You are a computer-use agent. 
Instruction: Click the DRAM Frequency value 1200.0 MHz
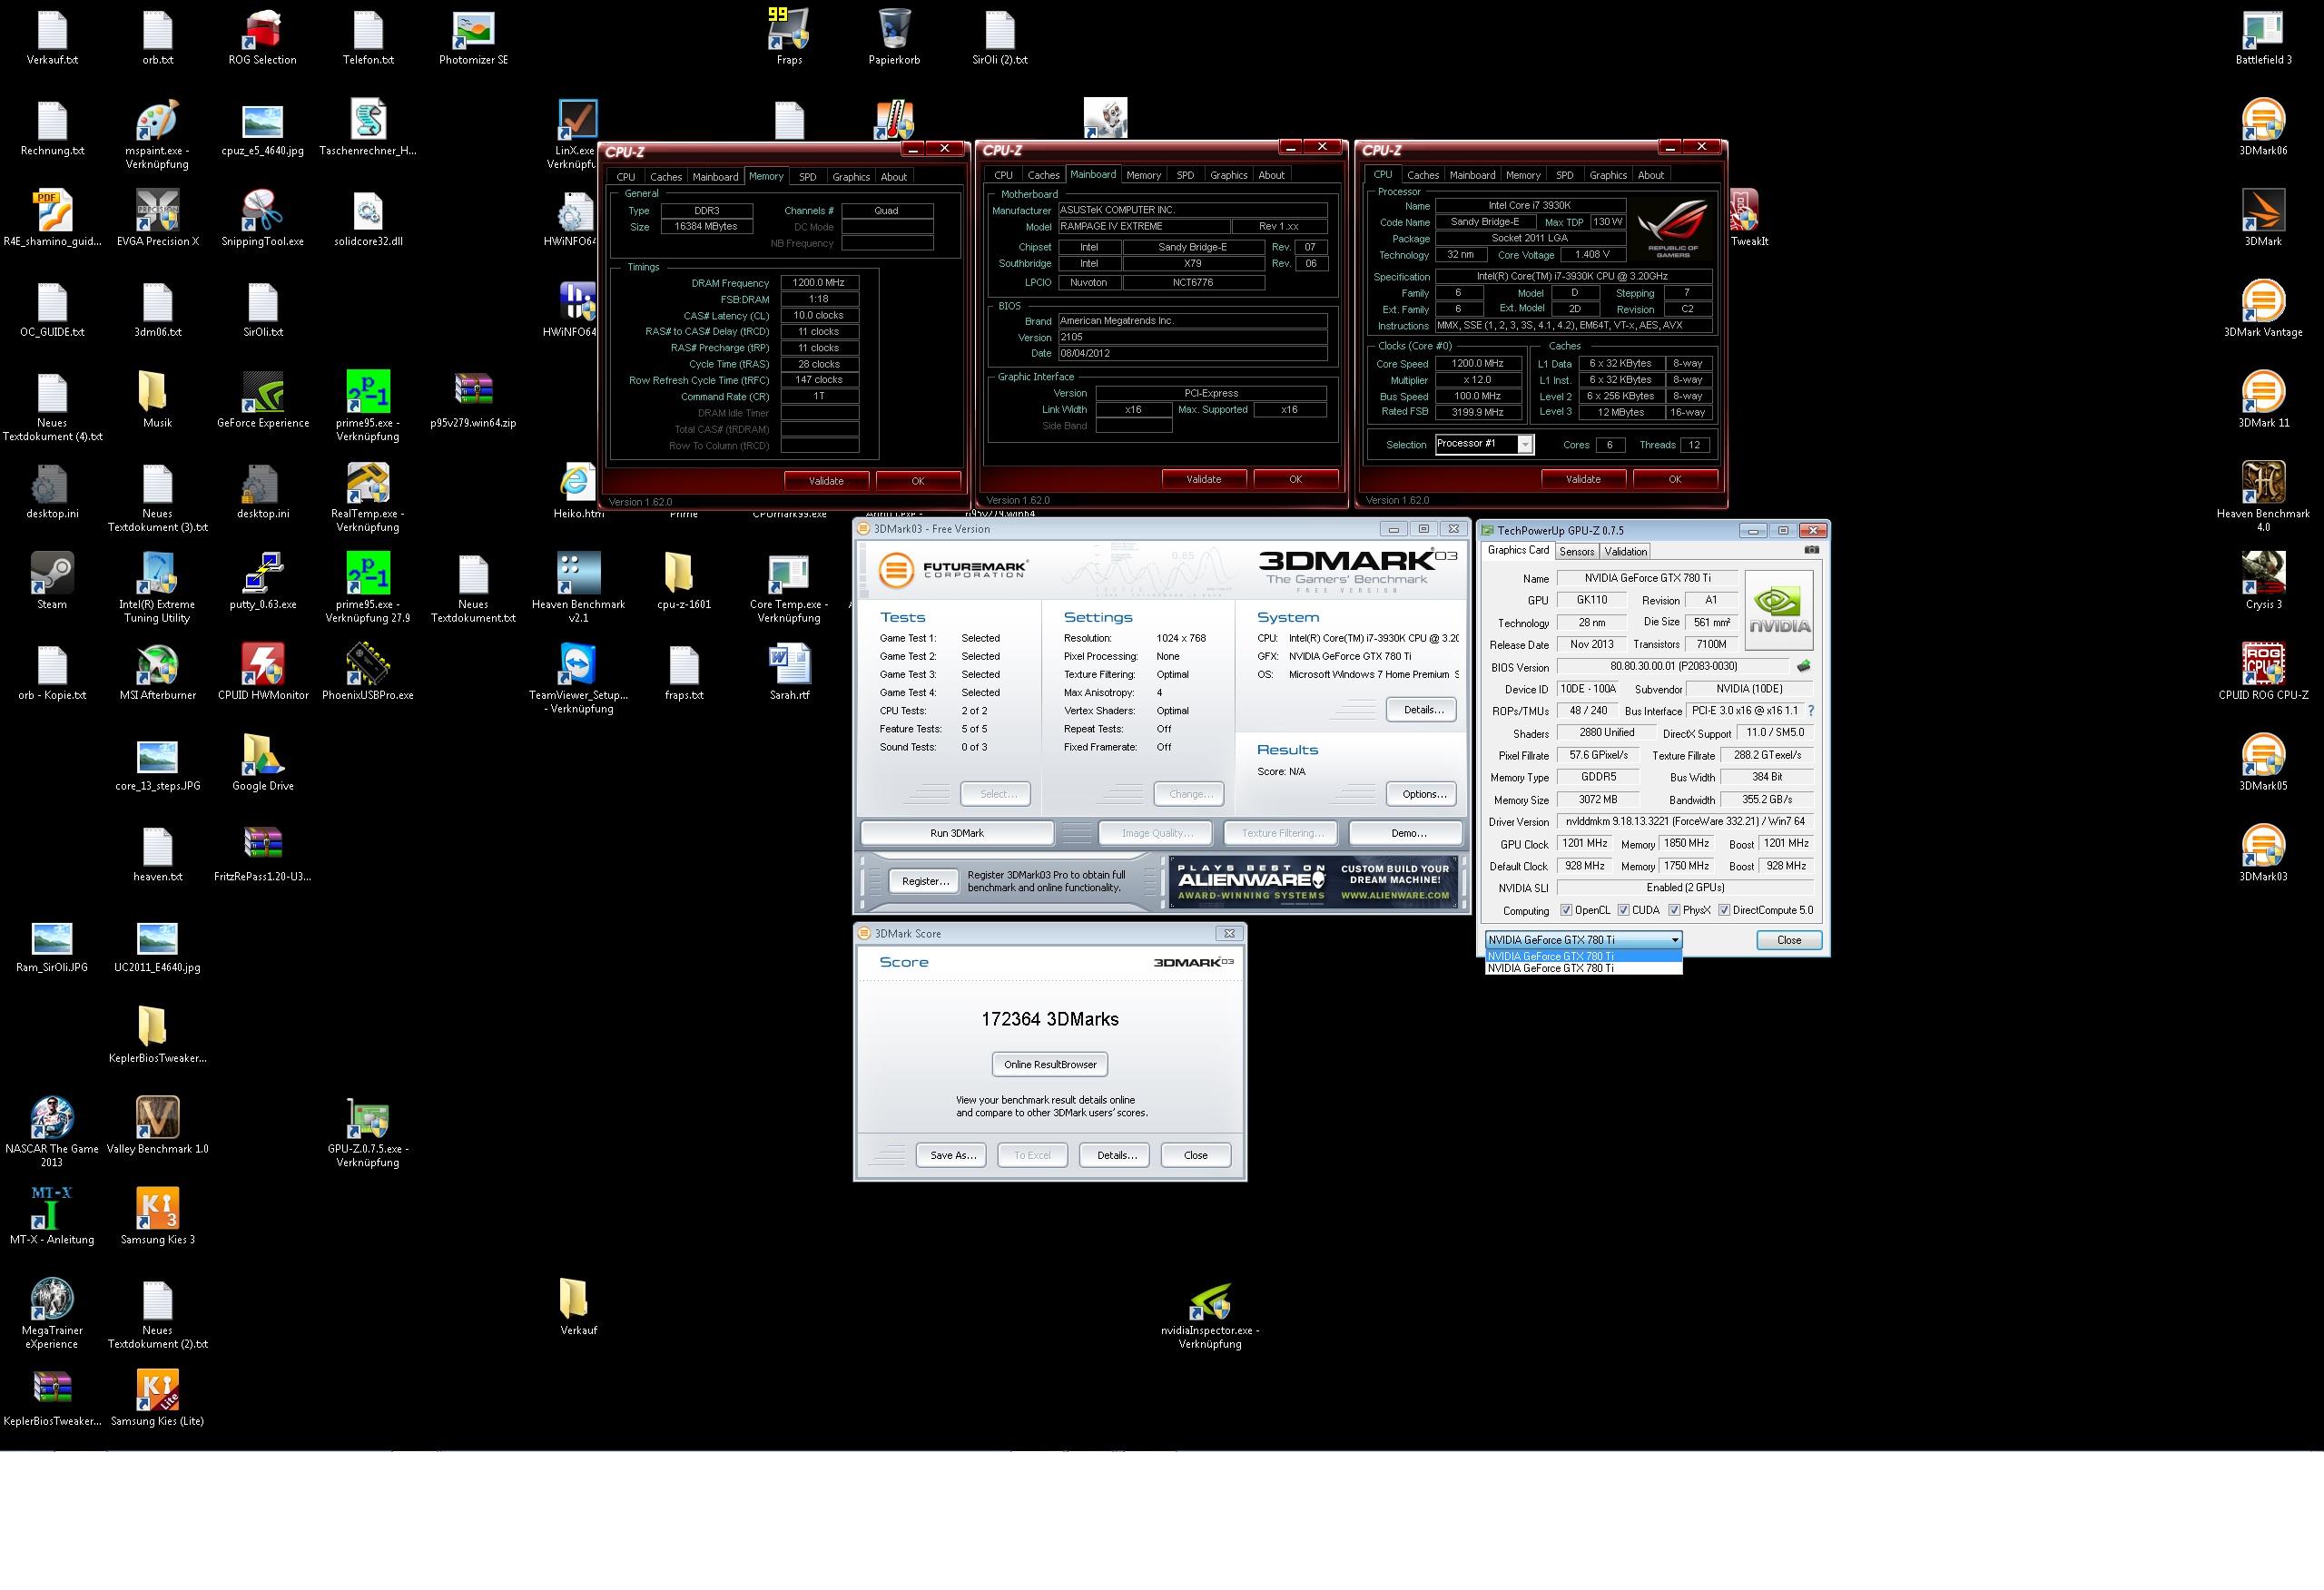coord(819,283)
